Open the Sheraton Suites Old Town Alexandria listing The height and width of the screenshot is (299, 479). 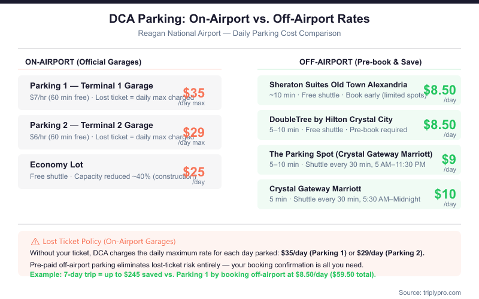coord(338,84)
